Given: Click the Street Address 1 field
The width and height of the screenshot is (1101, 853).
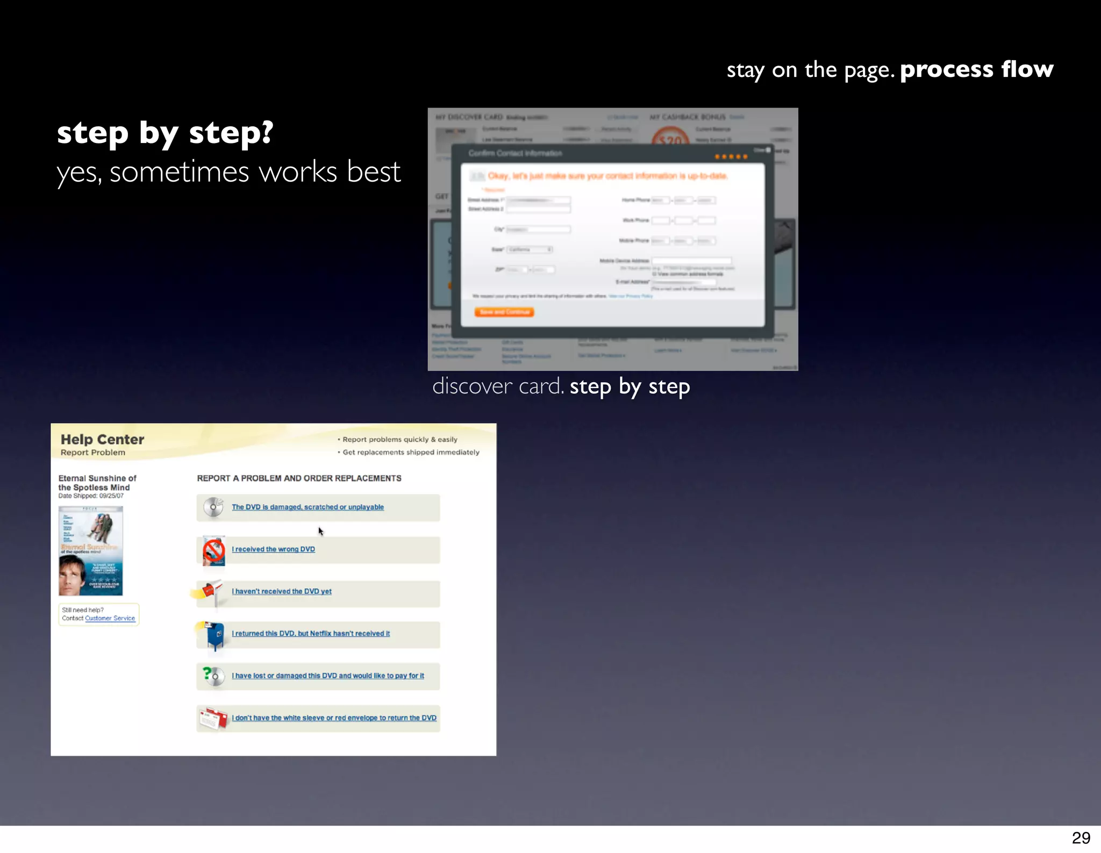Looking at the screenshot, I should (538, 200).
